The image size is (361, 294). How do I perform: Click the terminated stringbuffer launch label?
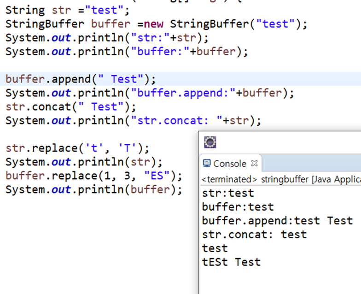click(281, 180)
